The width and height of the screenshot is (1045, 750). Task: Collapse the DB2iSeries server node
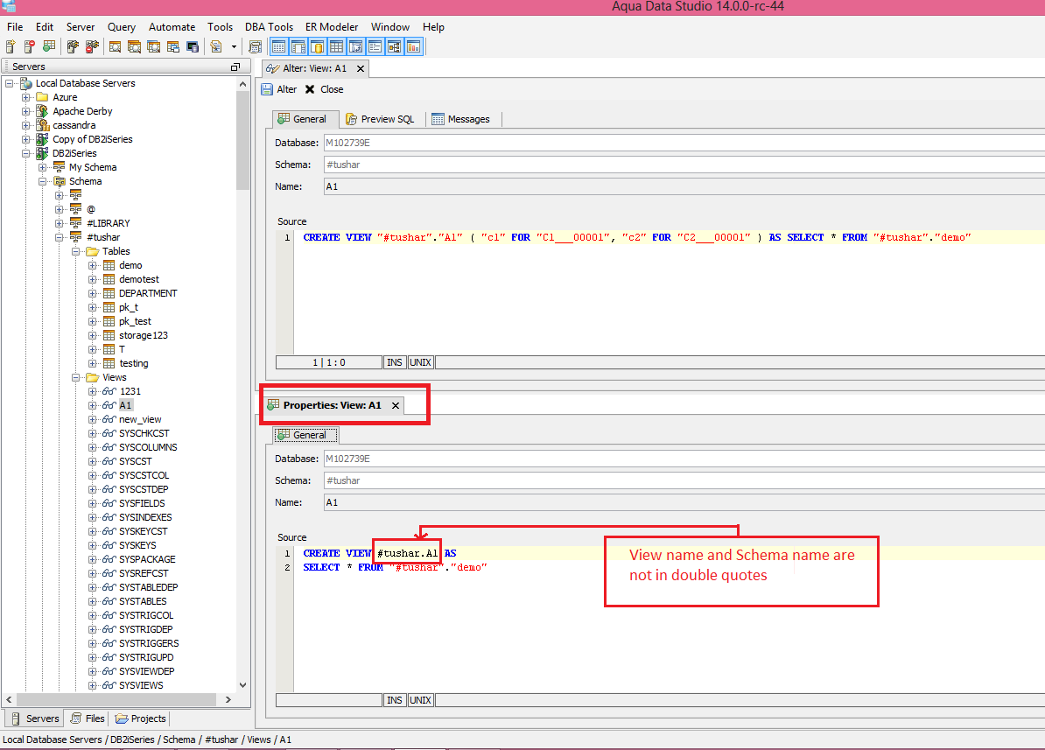(x=26, y=153)
